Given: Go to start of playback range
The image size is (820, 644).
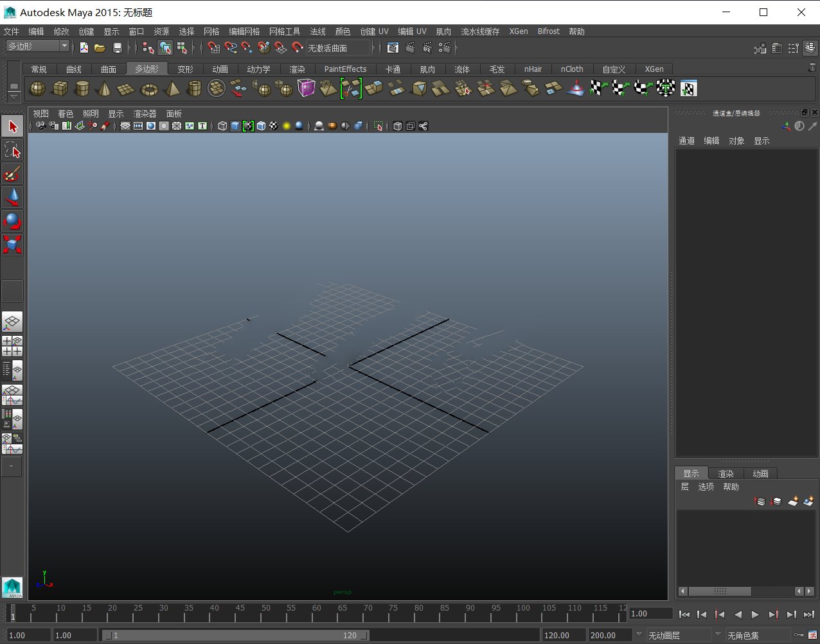Looking at the screenshot, I should [684, 614].
